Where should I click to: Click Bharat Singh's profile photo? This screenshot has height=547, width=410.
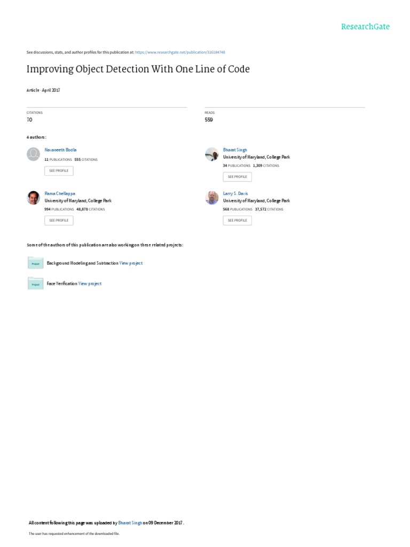coord(211,154)
